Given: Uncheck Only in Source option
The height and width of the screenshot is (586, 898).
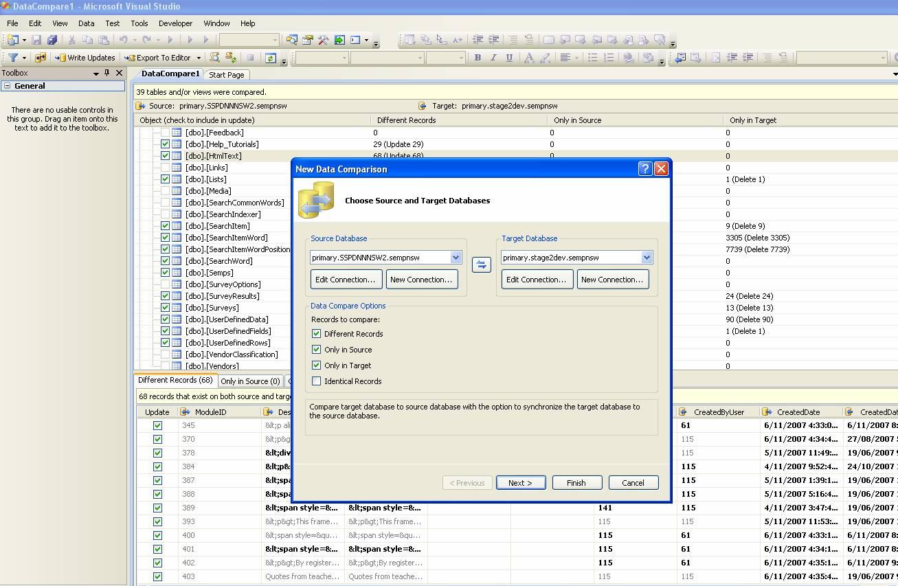Looking at the screenshot, I should (316, 350).
